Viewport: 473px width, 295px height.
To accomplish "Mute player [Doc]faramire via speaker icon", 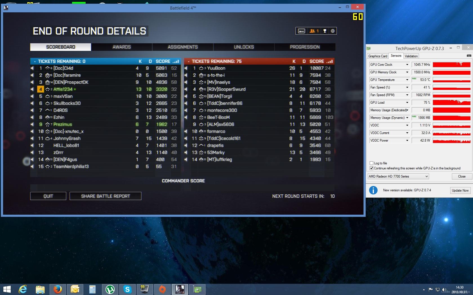I will (x=32, y=75).
